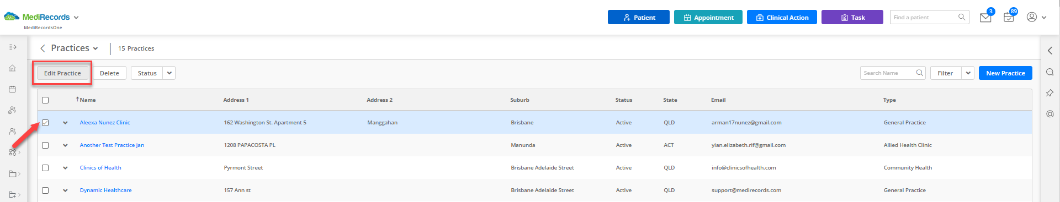Open the mail inbox icon

pyautogui.click(x=985, y=18)
